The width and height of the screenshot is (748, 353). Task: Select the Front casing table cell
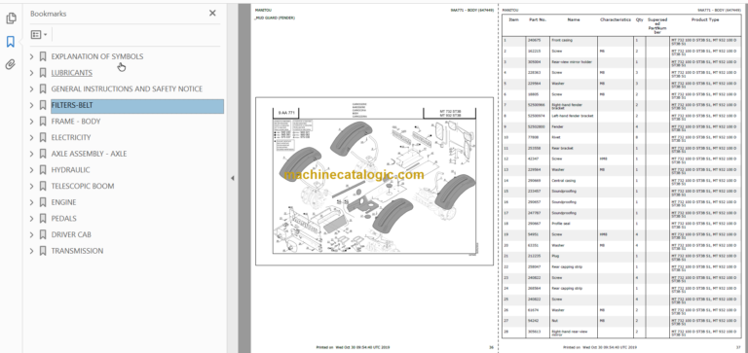tap(574, 41)
